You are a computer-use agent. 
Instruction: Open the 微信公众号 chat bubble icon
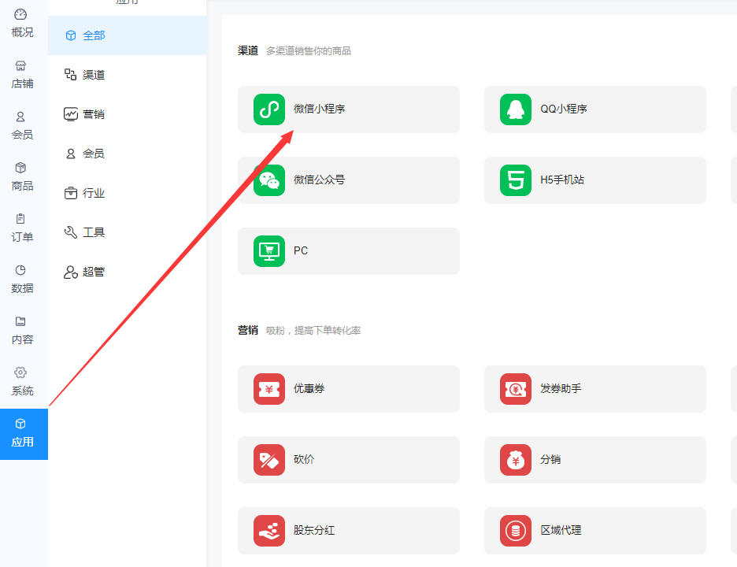click(x=269, y=180)
